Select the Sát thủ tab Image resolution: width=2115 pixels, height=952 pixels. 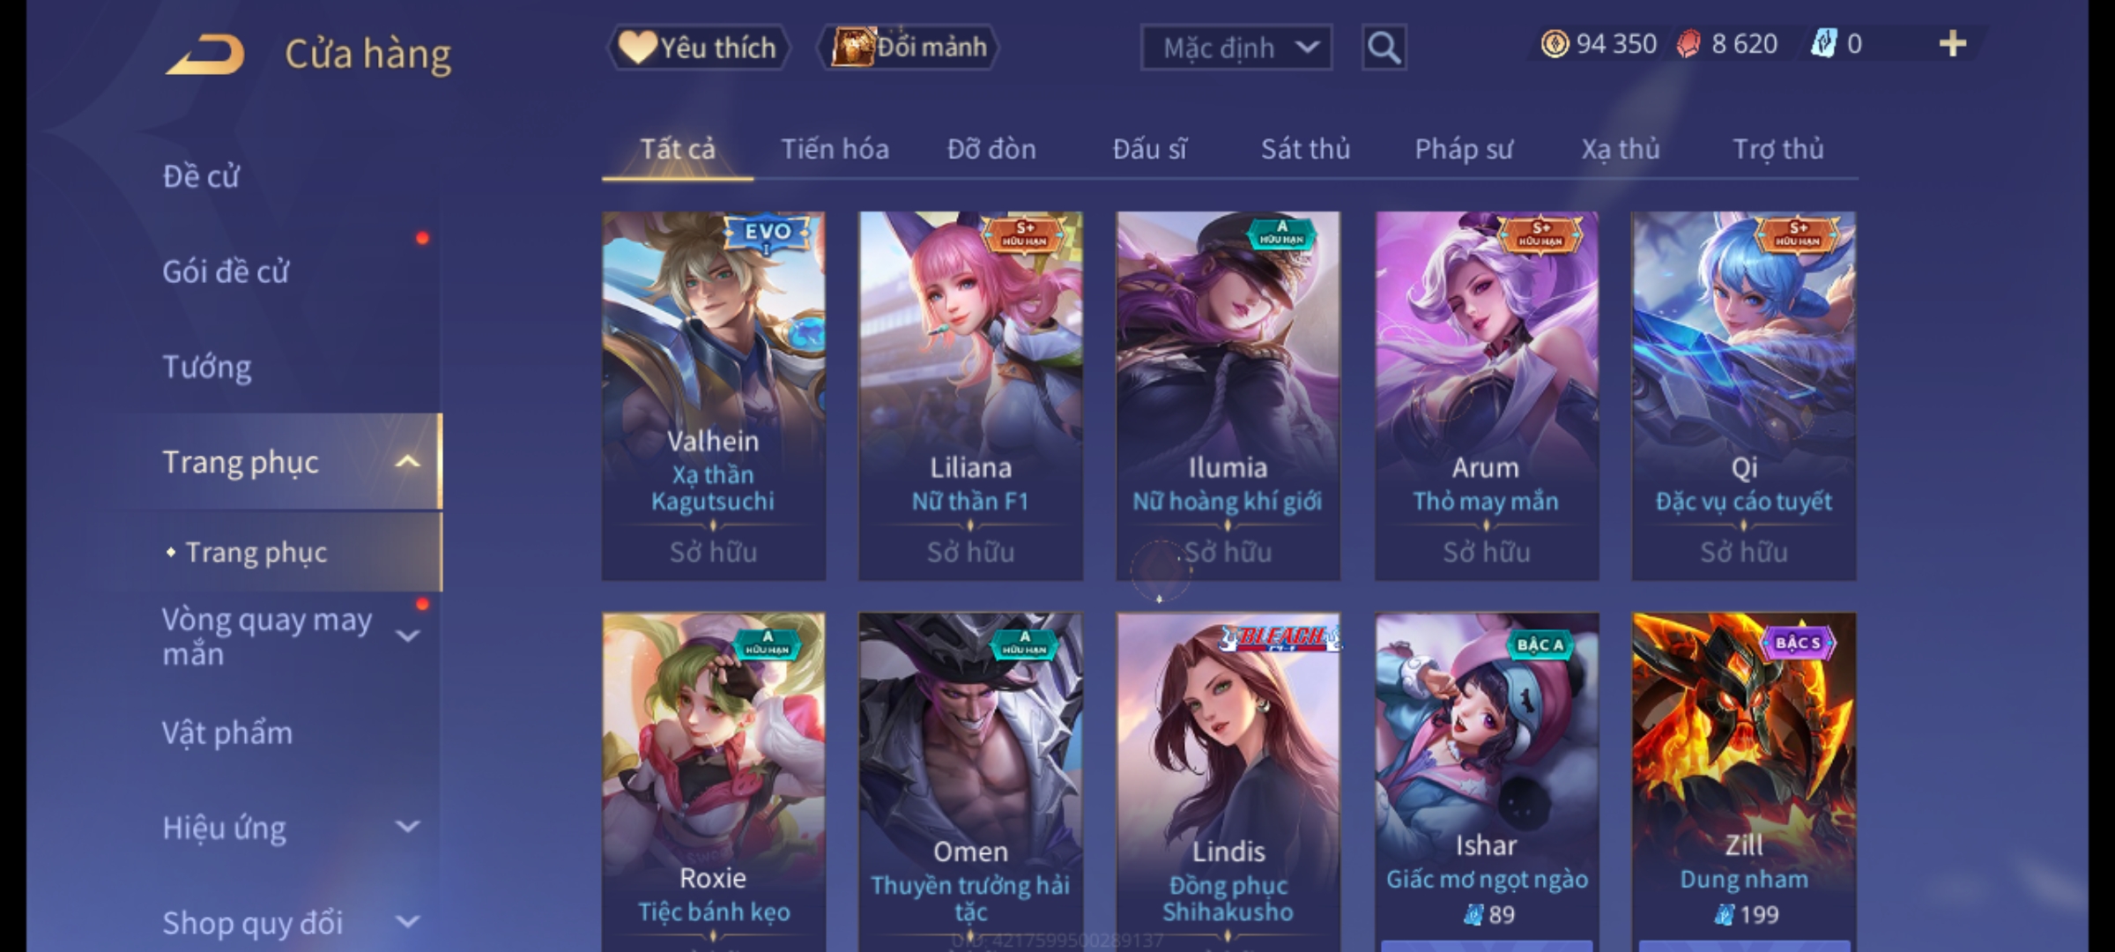(x=1305, y=149)
